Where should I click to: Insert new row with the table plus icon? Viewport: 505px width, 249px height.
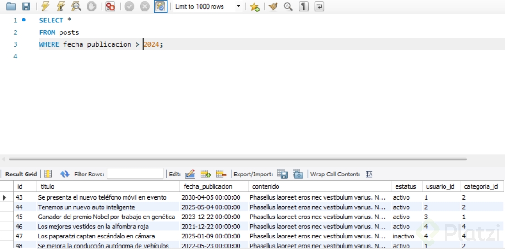(206, 174)
